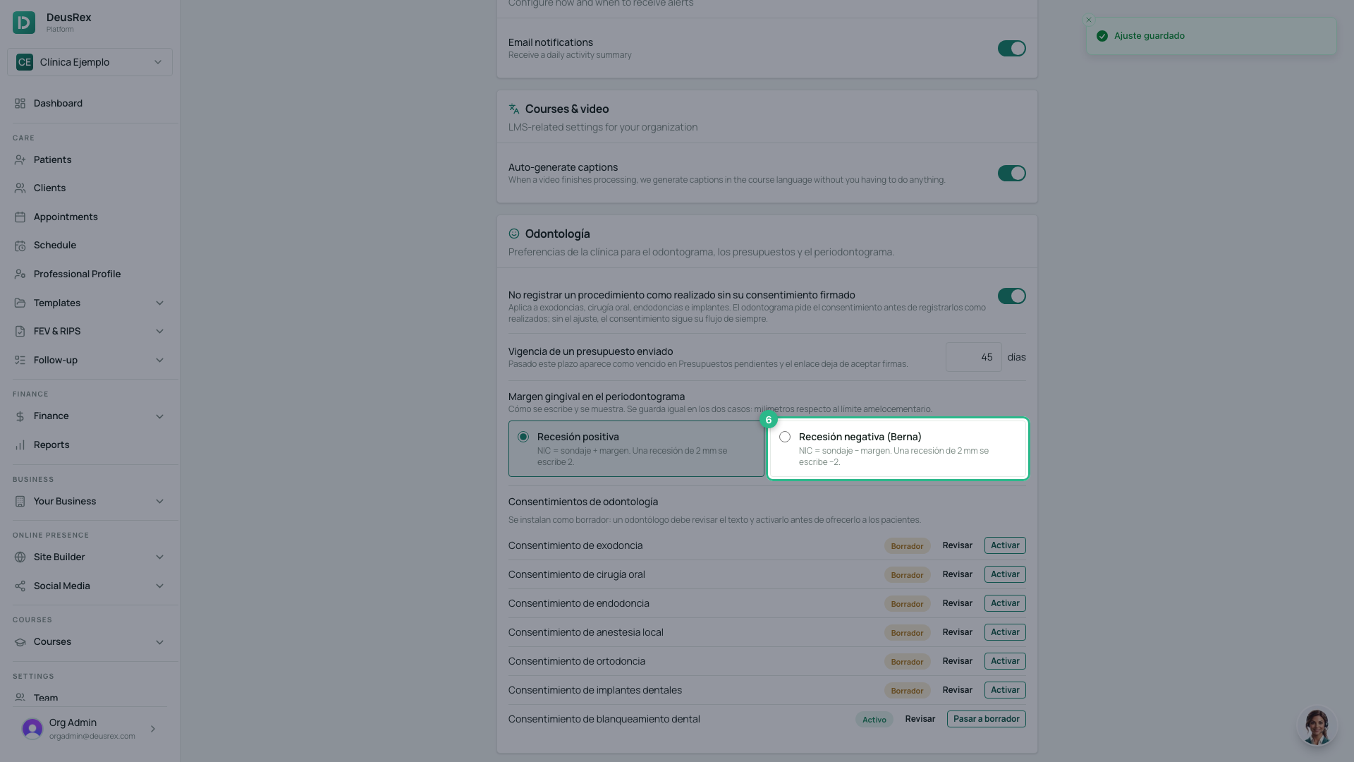Expand the FEV & RIPS chevron
Screen dimensions: 1354x762
click(159, 332)
